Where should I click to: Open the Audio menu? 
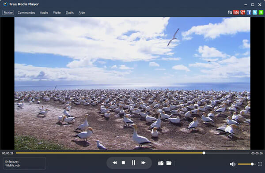pos(44,12)
